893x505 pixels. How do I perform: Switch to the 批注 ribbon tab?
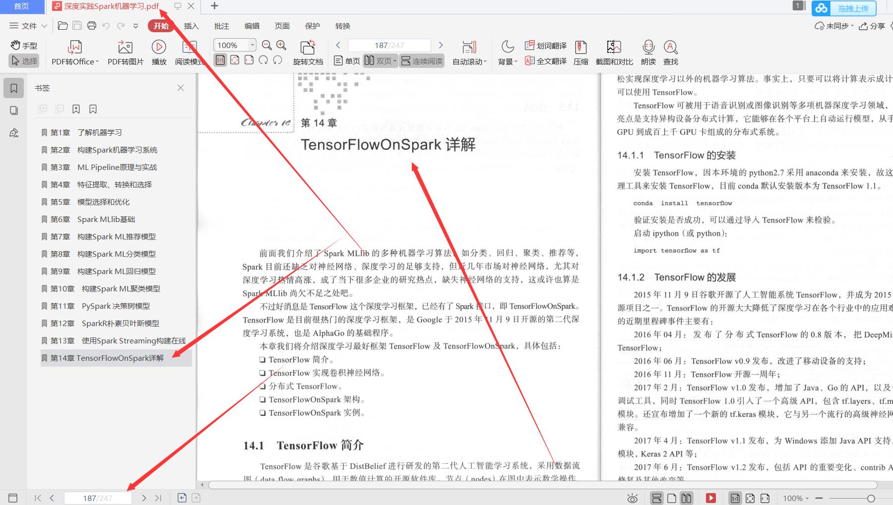[222, 26]
